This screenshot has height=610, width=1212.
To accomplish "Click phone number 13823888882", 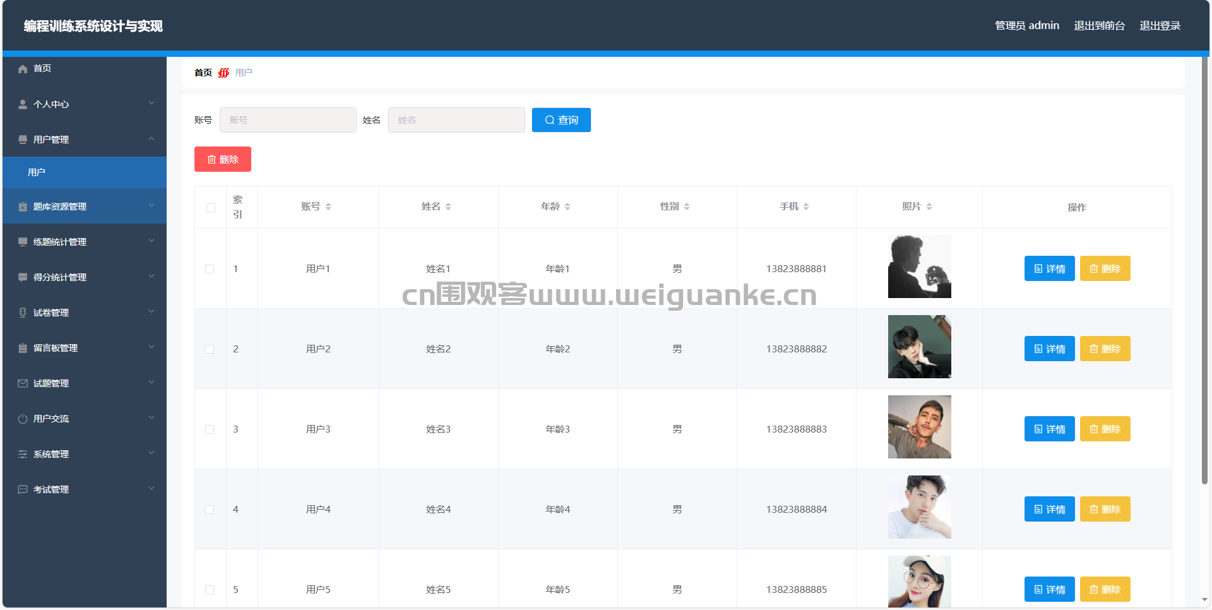I will [x=797, y=349].
